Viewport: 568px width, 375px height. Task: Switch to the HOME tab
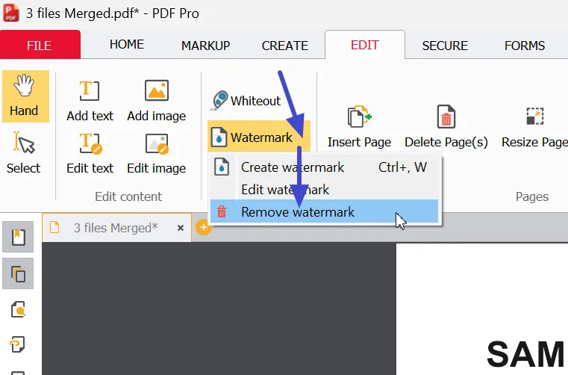pyautogui.click(x=127, y=44)
